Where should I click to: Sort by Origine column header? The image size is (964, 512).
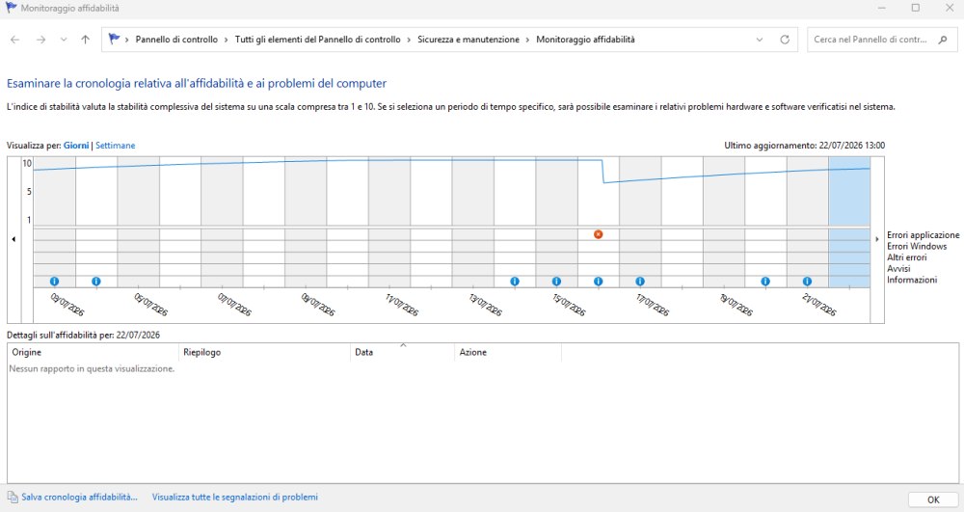(x=93, y=352)
